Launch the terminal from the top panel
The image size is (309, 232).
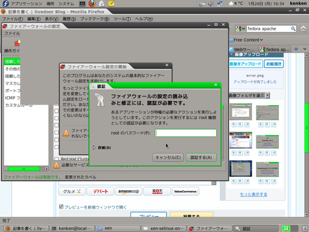point(82,4)
